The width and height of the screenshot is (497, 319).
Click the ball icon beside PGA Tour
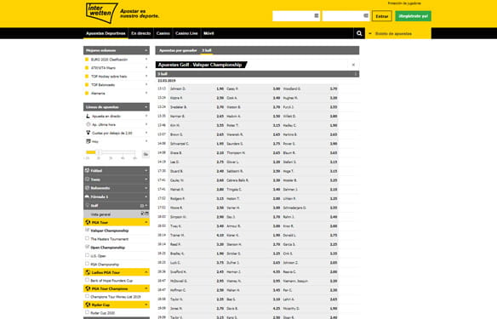tap(88, 222)
